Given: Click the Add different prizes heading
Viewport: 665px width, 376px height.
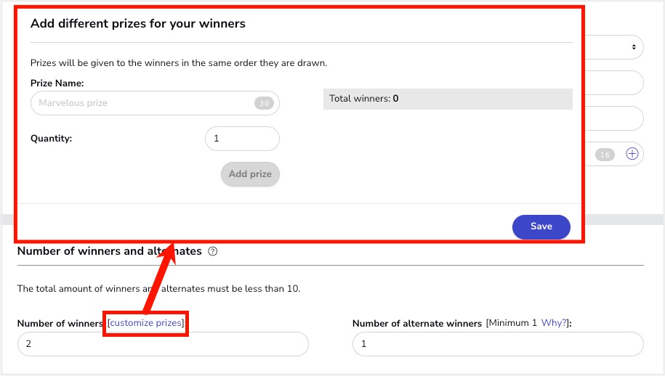Looking at the screenshot, I should 138,24.
